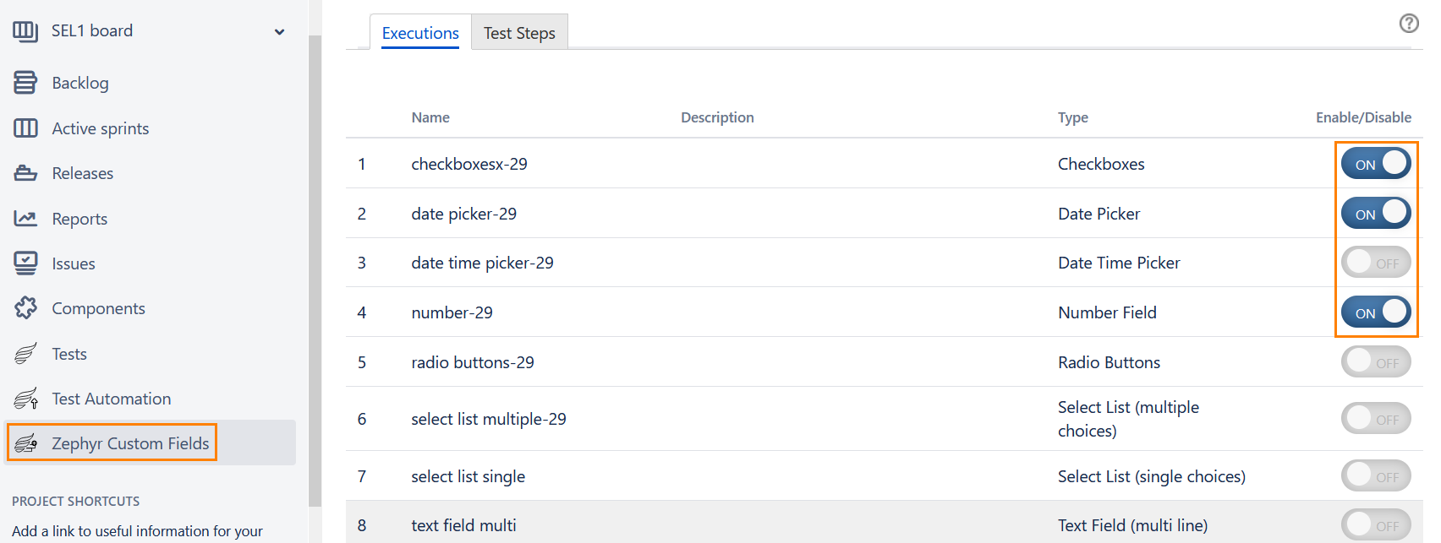Viewport: 1441px width, 543px height.
Task: Open Components puzzle piece icon
Action: (25, 308)
